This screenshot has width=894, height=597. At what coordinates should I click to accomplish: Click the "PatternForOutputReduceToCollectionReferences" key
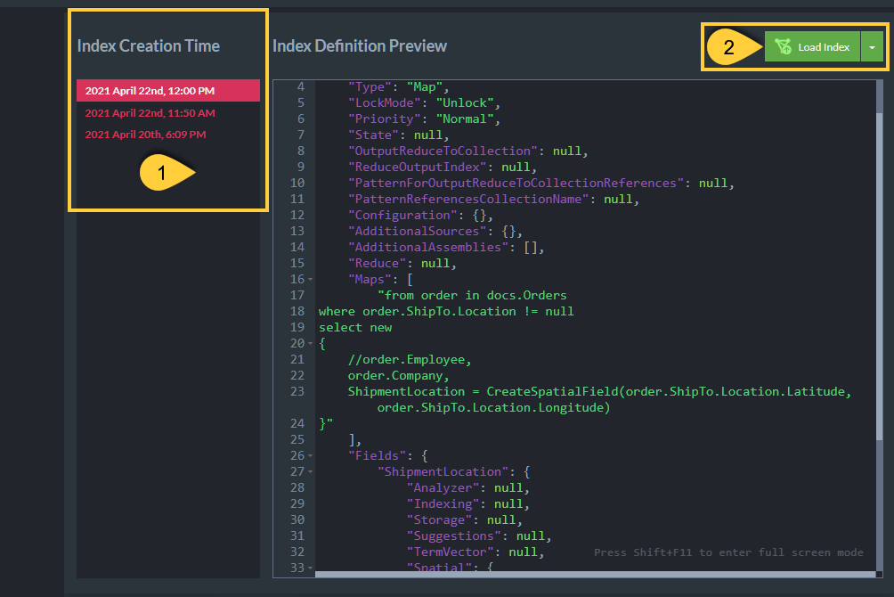516,183
